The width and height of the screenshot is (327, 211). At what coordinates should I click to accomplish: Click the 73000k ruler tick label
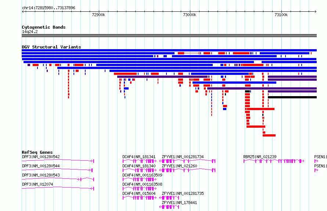coord(190,15)
